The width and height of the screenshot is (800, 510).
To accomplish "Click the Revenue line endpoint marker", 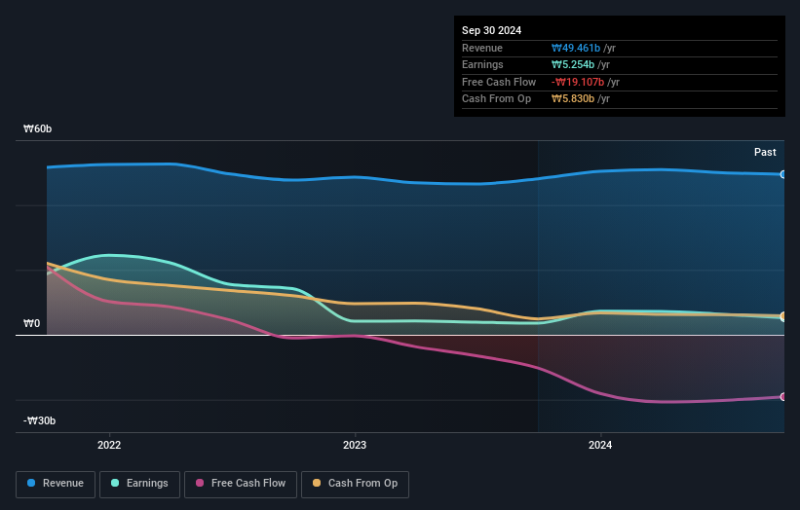I will (783, 175).
